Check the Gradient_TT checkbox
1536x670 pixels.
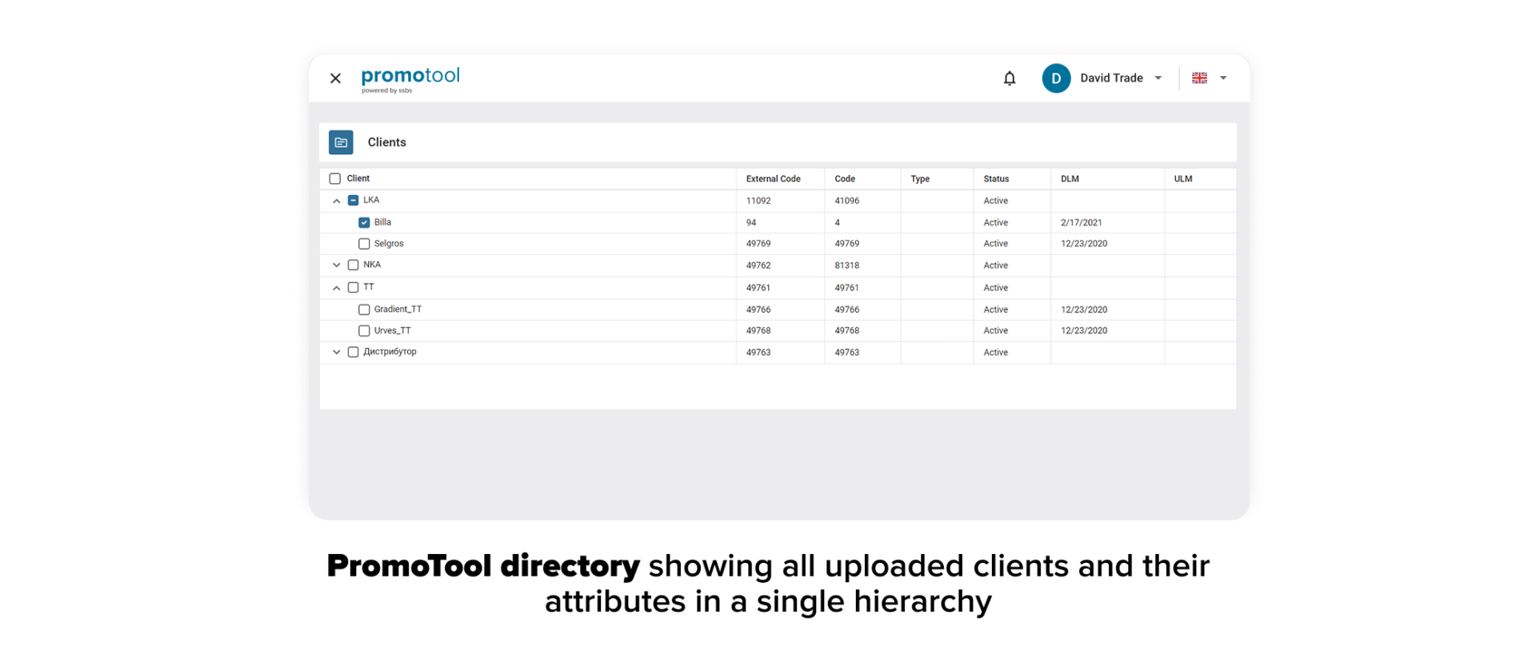364,309
